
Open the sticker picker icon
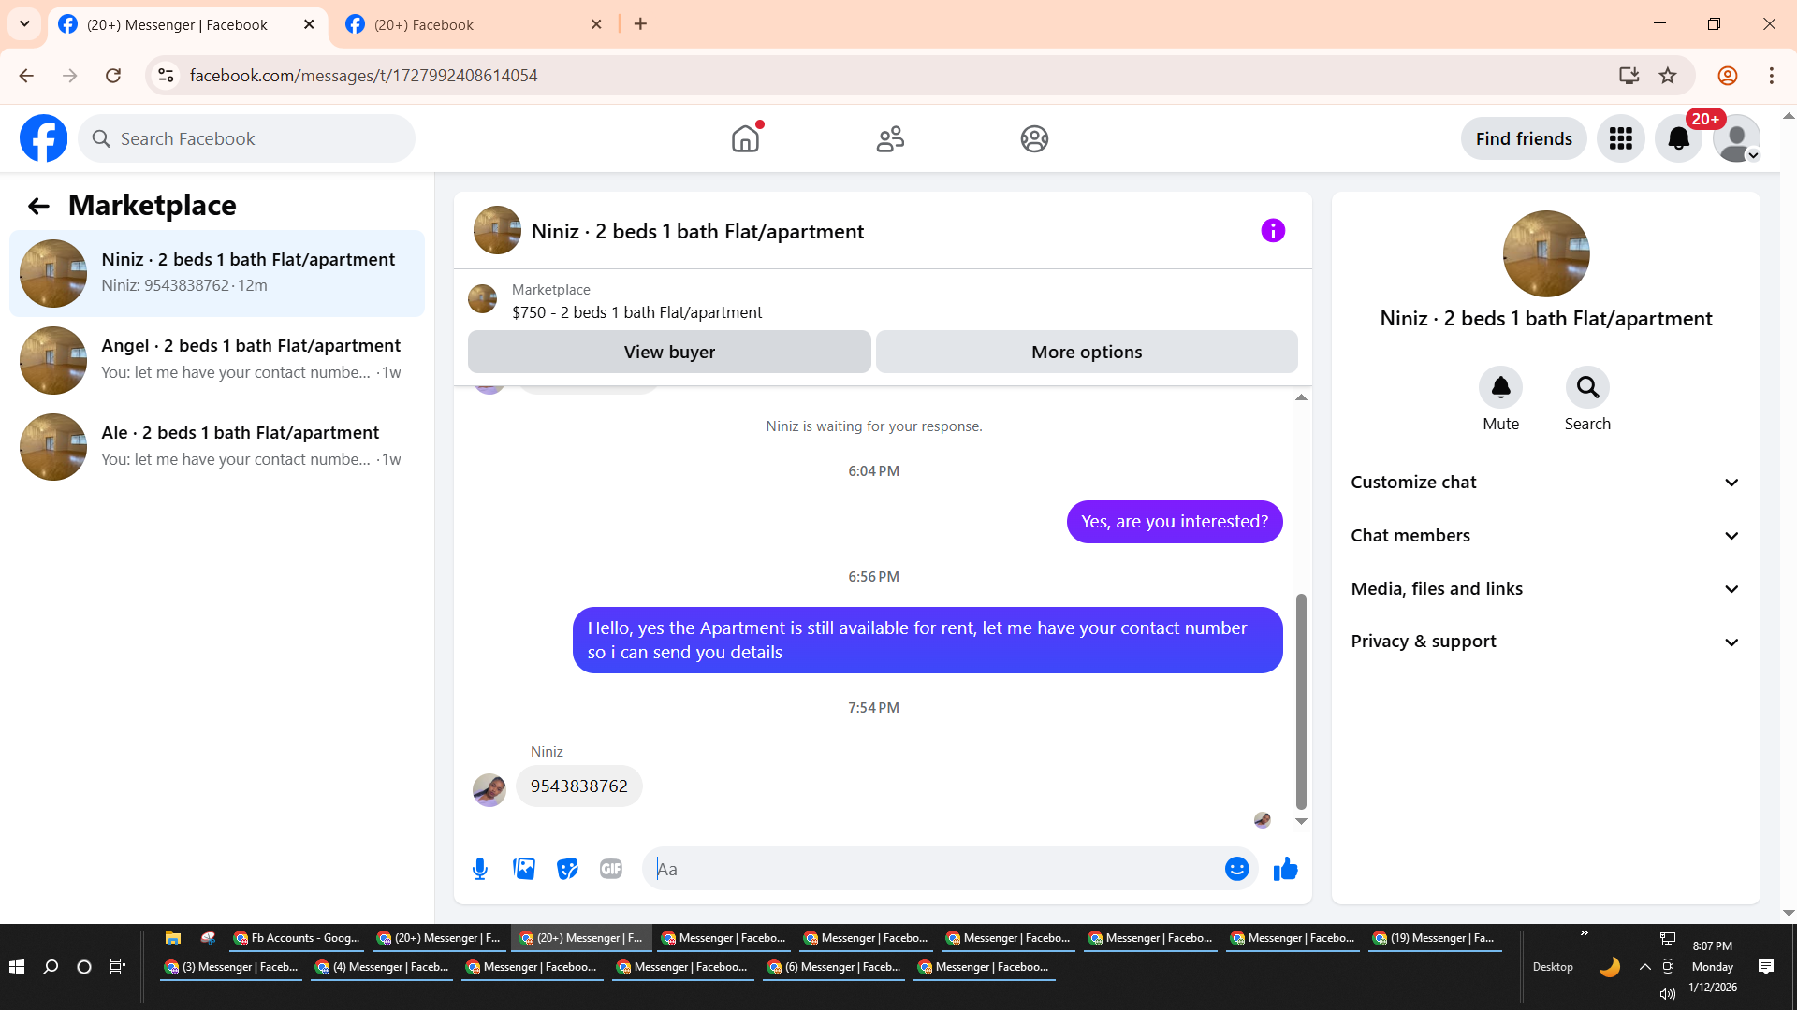click(x=567, y=869)
